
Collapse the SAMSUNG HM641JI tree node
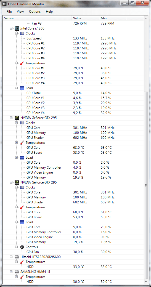click(11, 272)
